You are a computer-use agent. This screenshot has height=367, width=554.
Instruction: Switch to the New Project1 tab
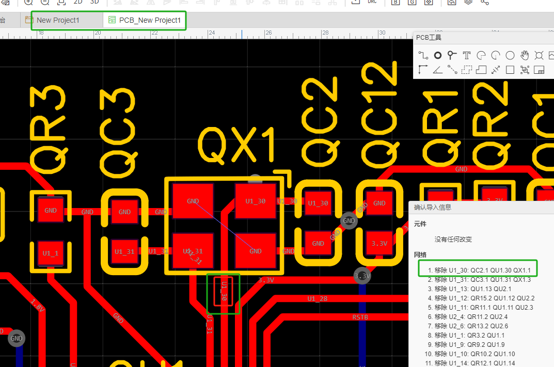[x=58, y=21]
